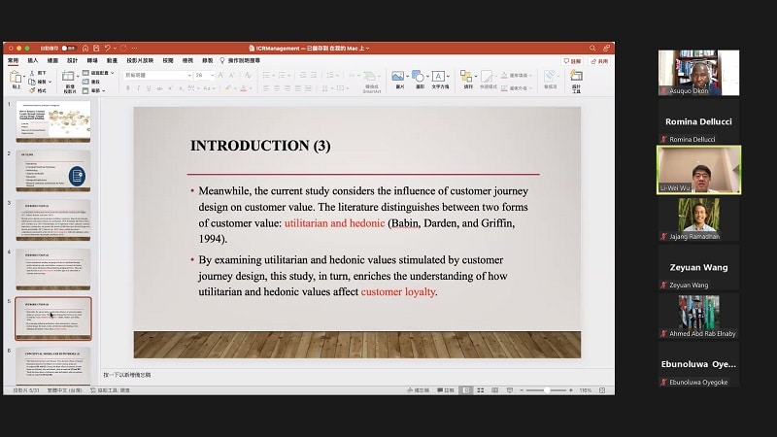Insert a picture using the Picture icon
This screenshot has width=777, height=437.
[398, 78]
